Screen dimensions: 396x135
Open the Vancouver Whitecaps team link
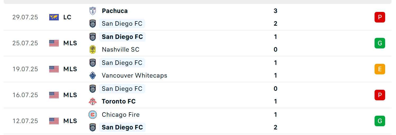[x=134, y=75]
